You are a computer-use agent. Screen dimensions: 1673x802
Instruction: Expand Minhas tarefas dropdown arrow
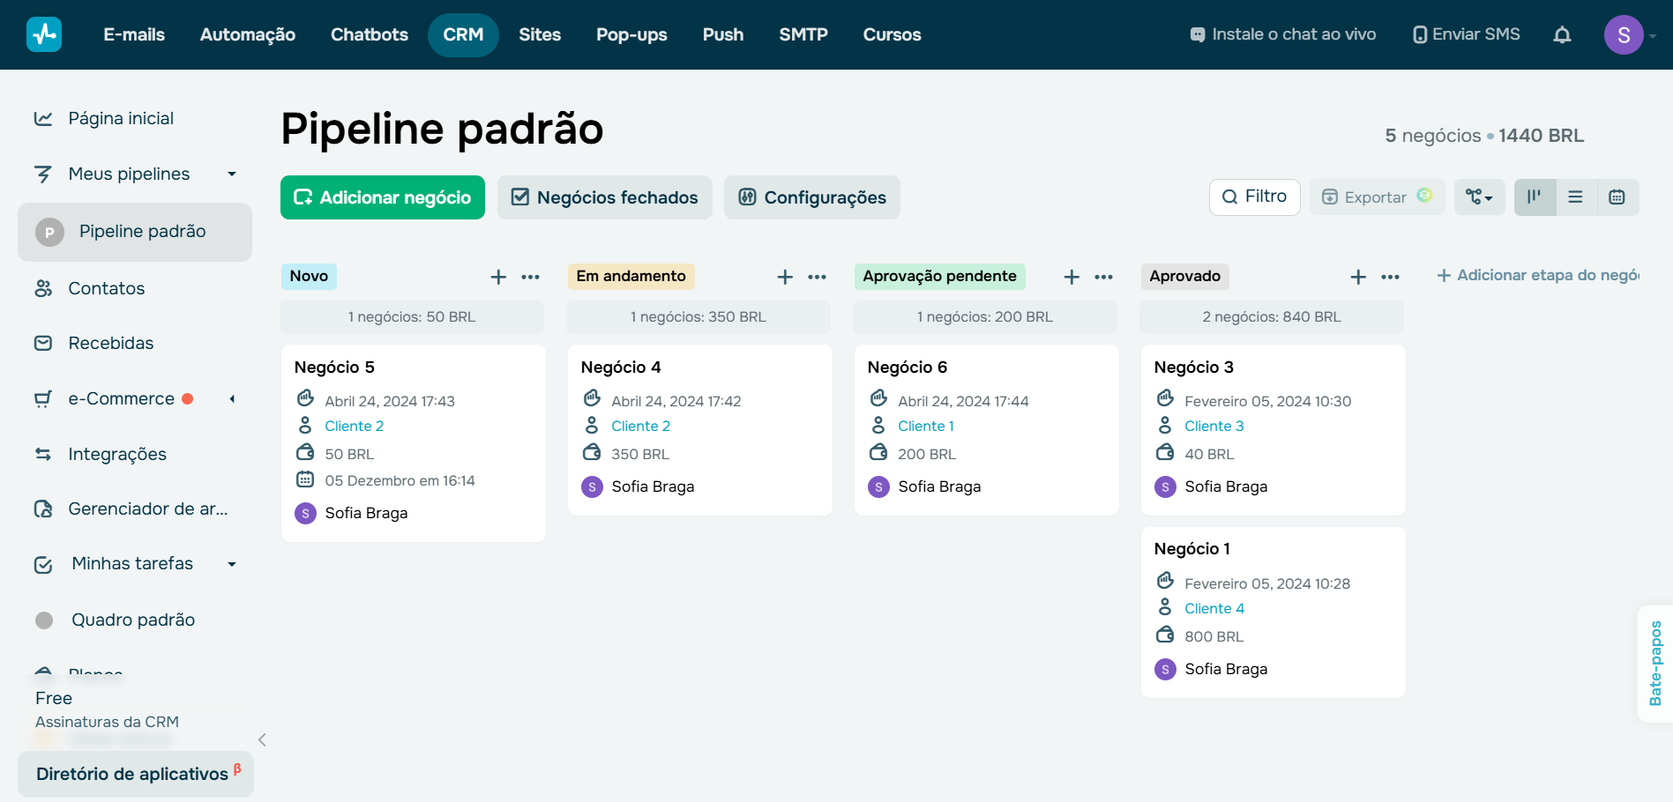coord(232,564)
